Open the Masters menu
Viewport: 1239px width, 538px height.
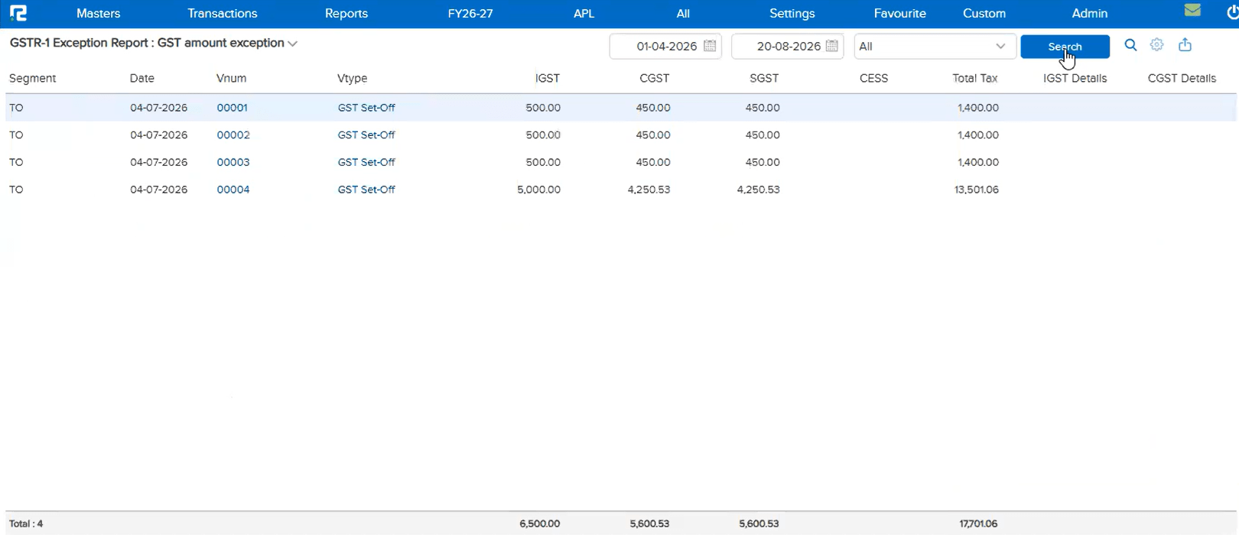click(x=99, y=14)
